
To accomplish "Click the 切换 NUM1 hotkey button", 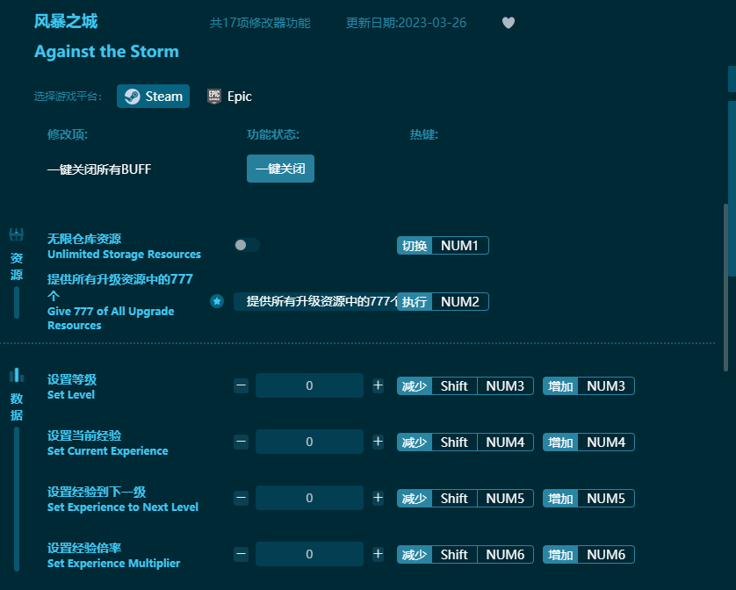I will point(443,246).
